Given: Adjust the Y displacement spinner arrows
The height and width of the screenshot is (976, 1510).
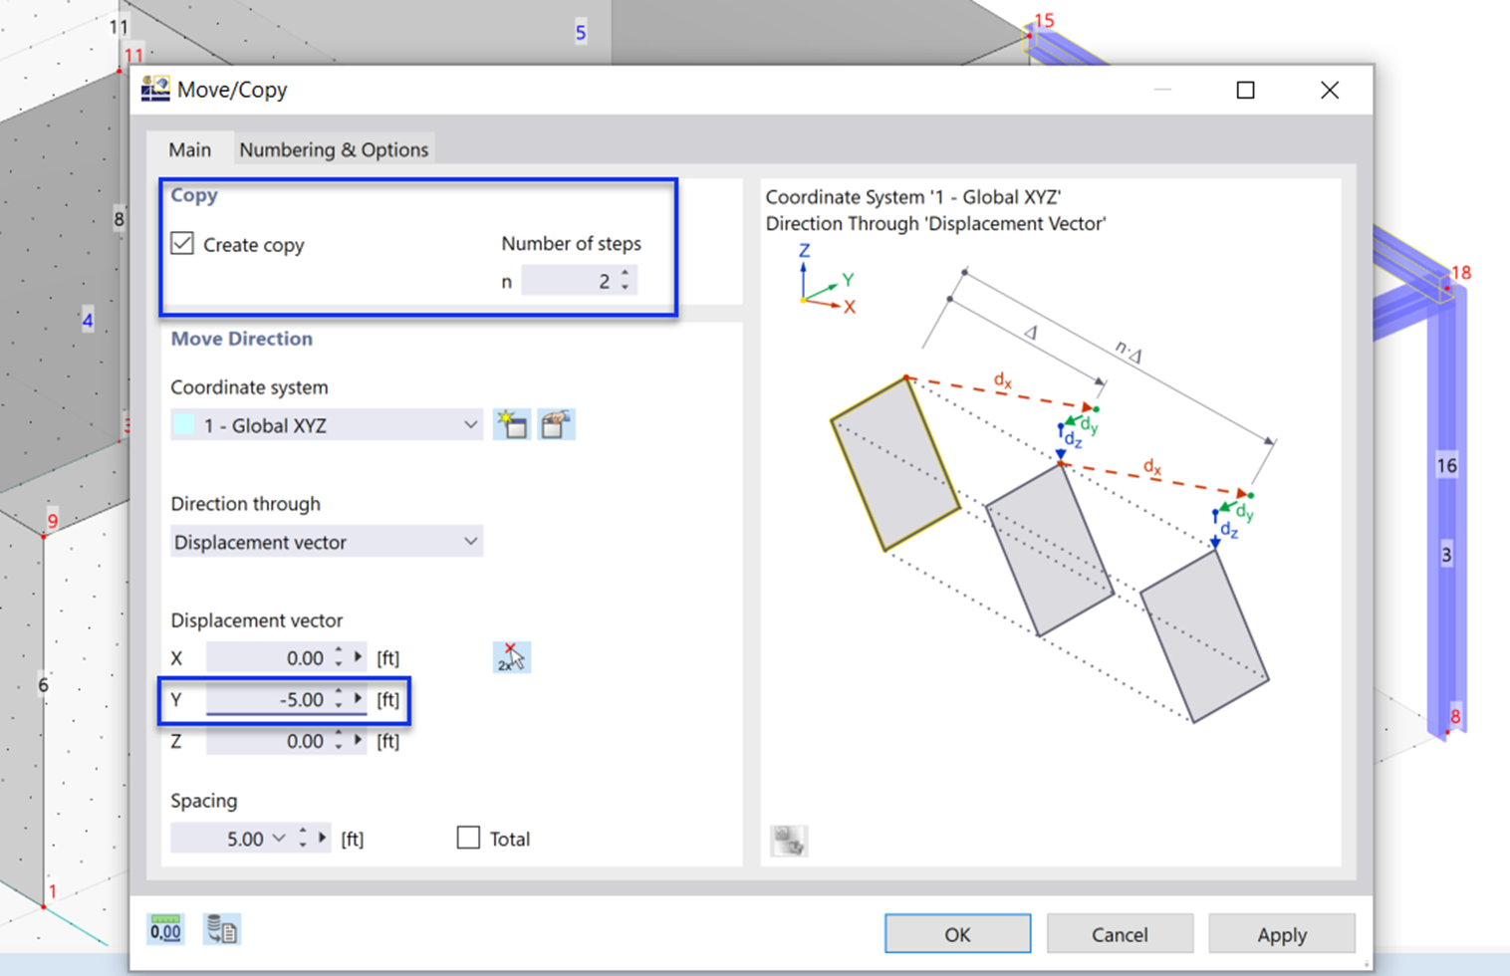Looking at the screenshot, I should pos(339,699).
